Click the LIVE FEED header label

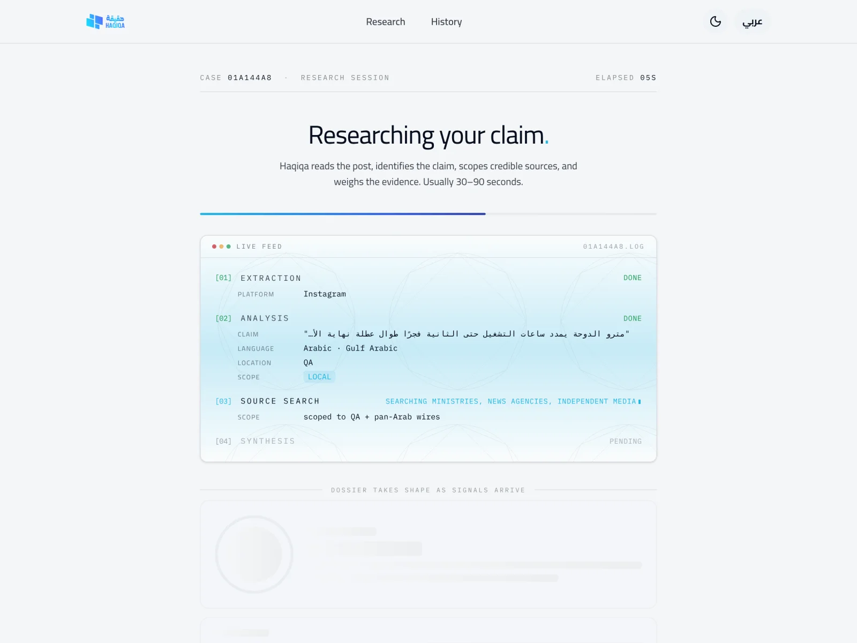pyautogui.click(x=259, y=246)
